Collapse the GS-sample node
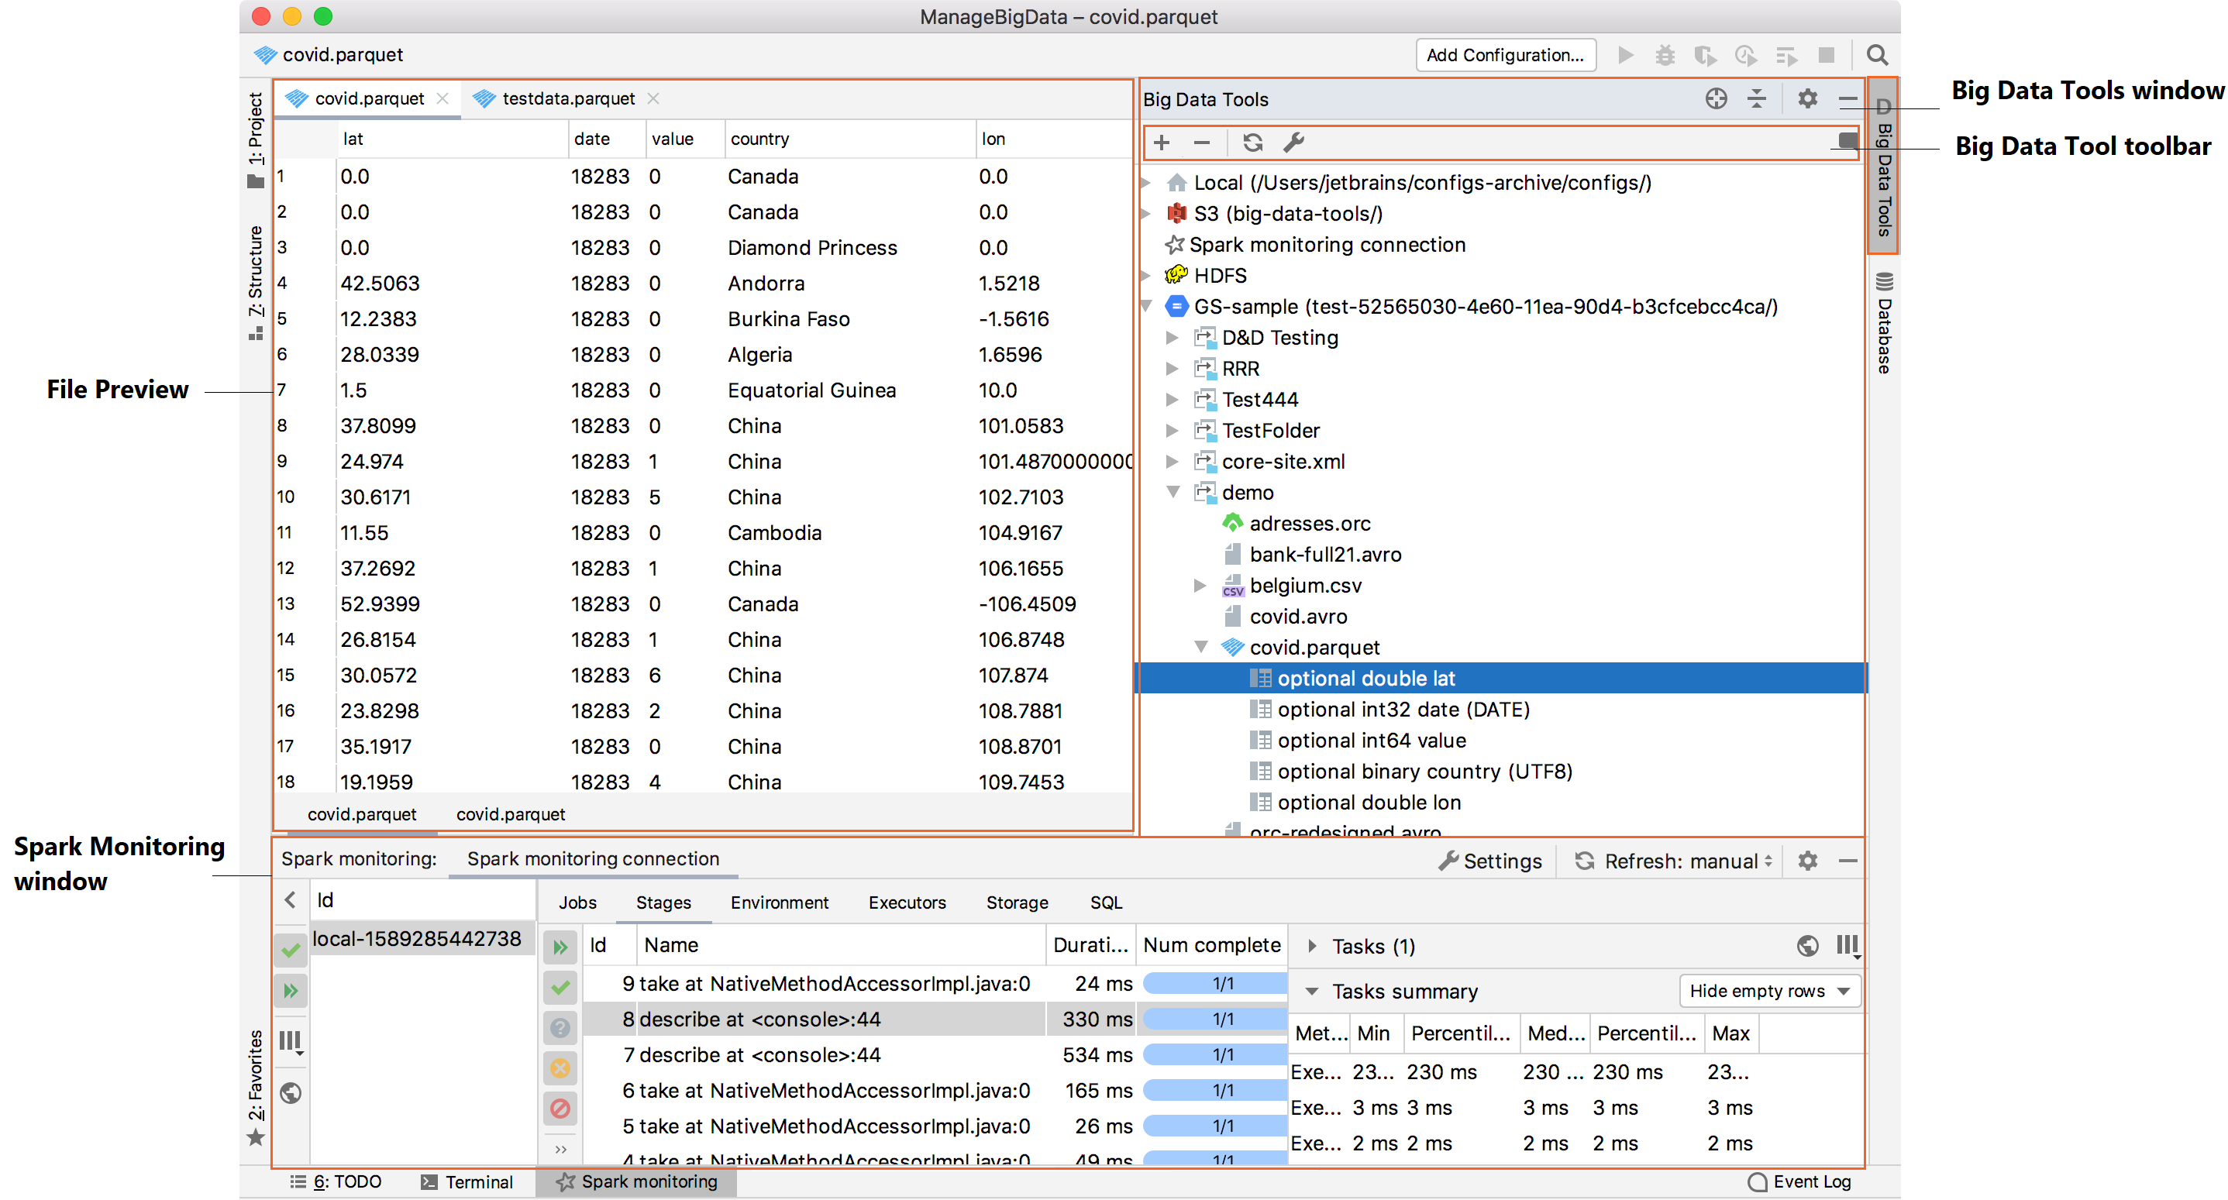This screenshot has width=2228, height=1200. 1146,306
